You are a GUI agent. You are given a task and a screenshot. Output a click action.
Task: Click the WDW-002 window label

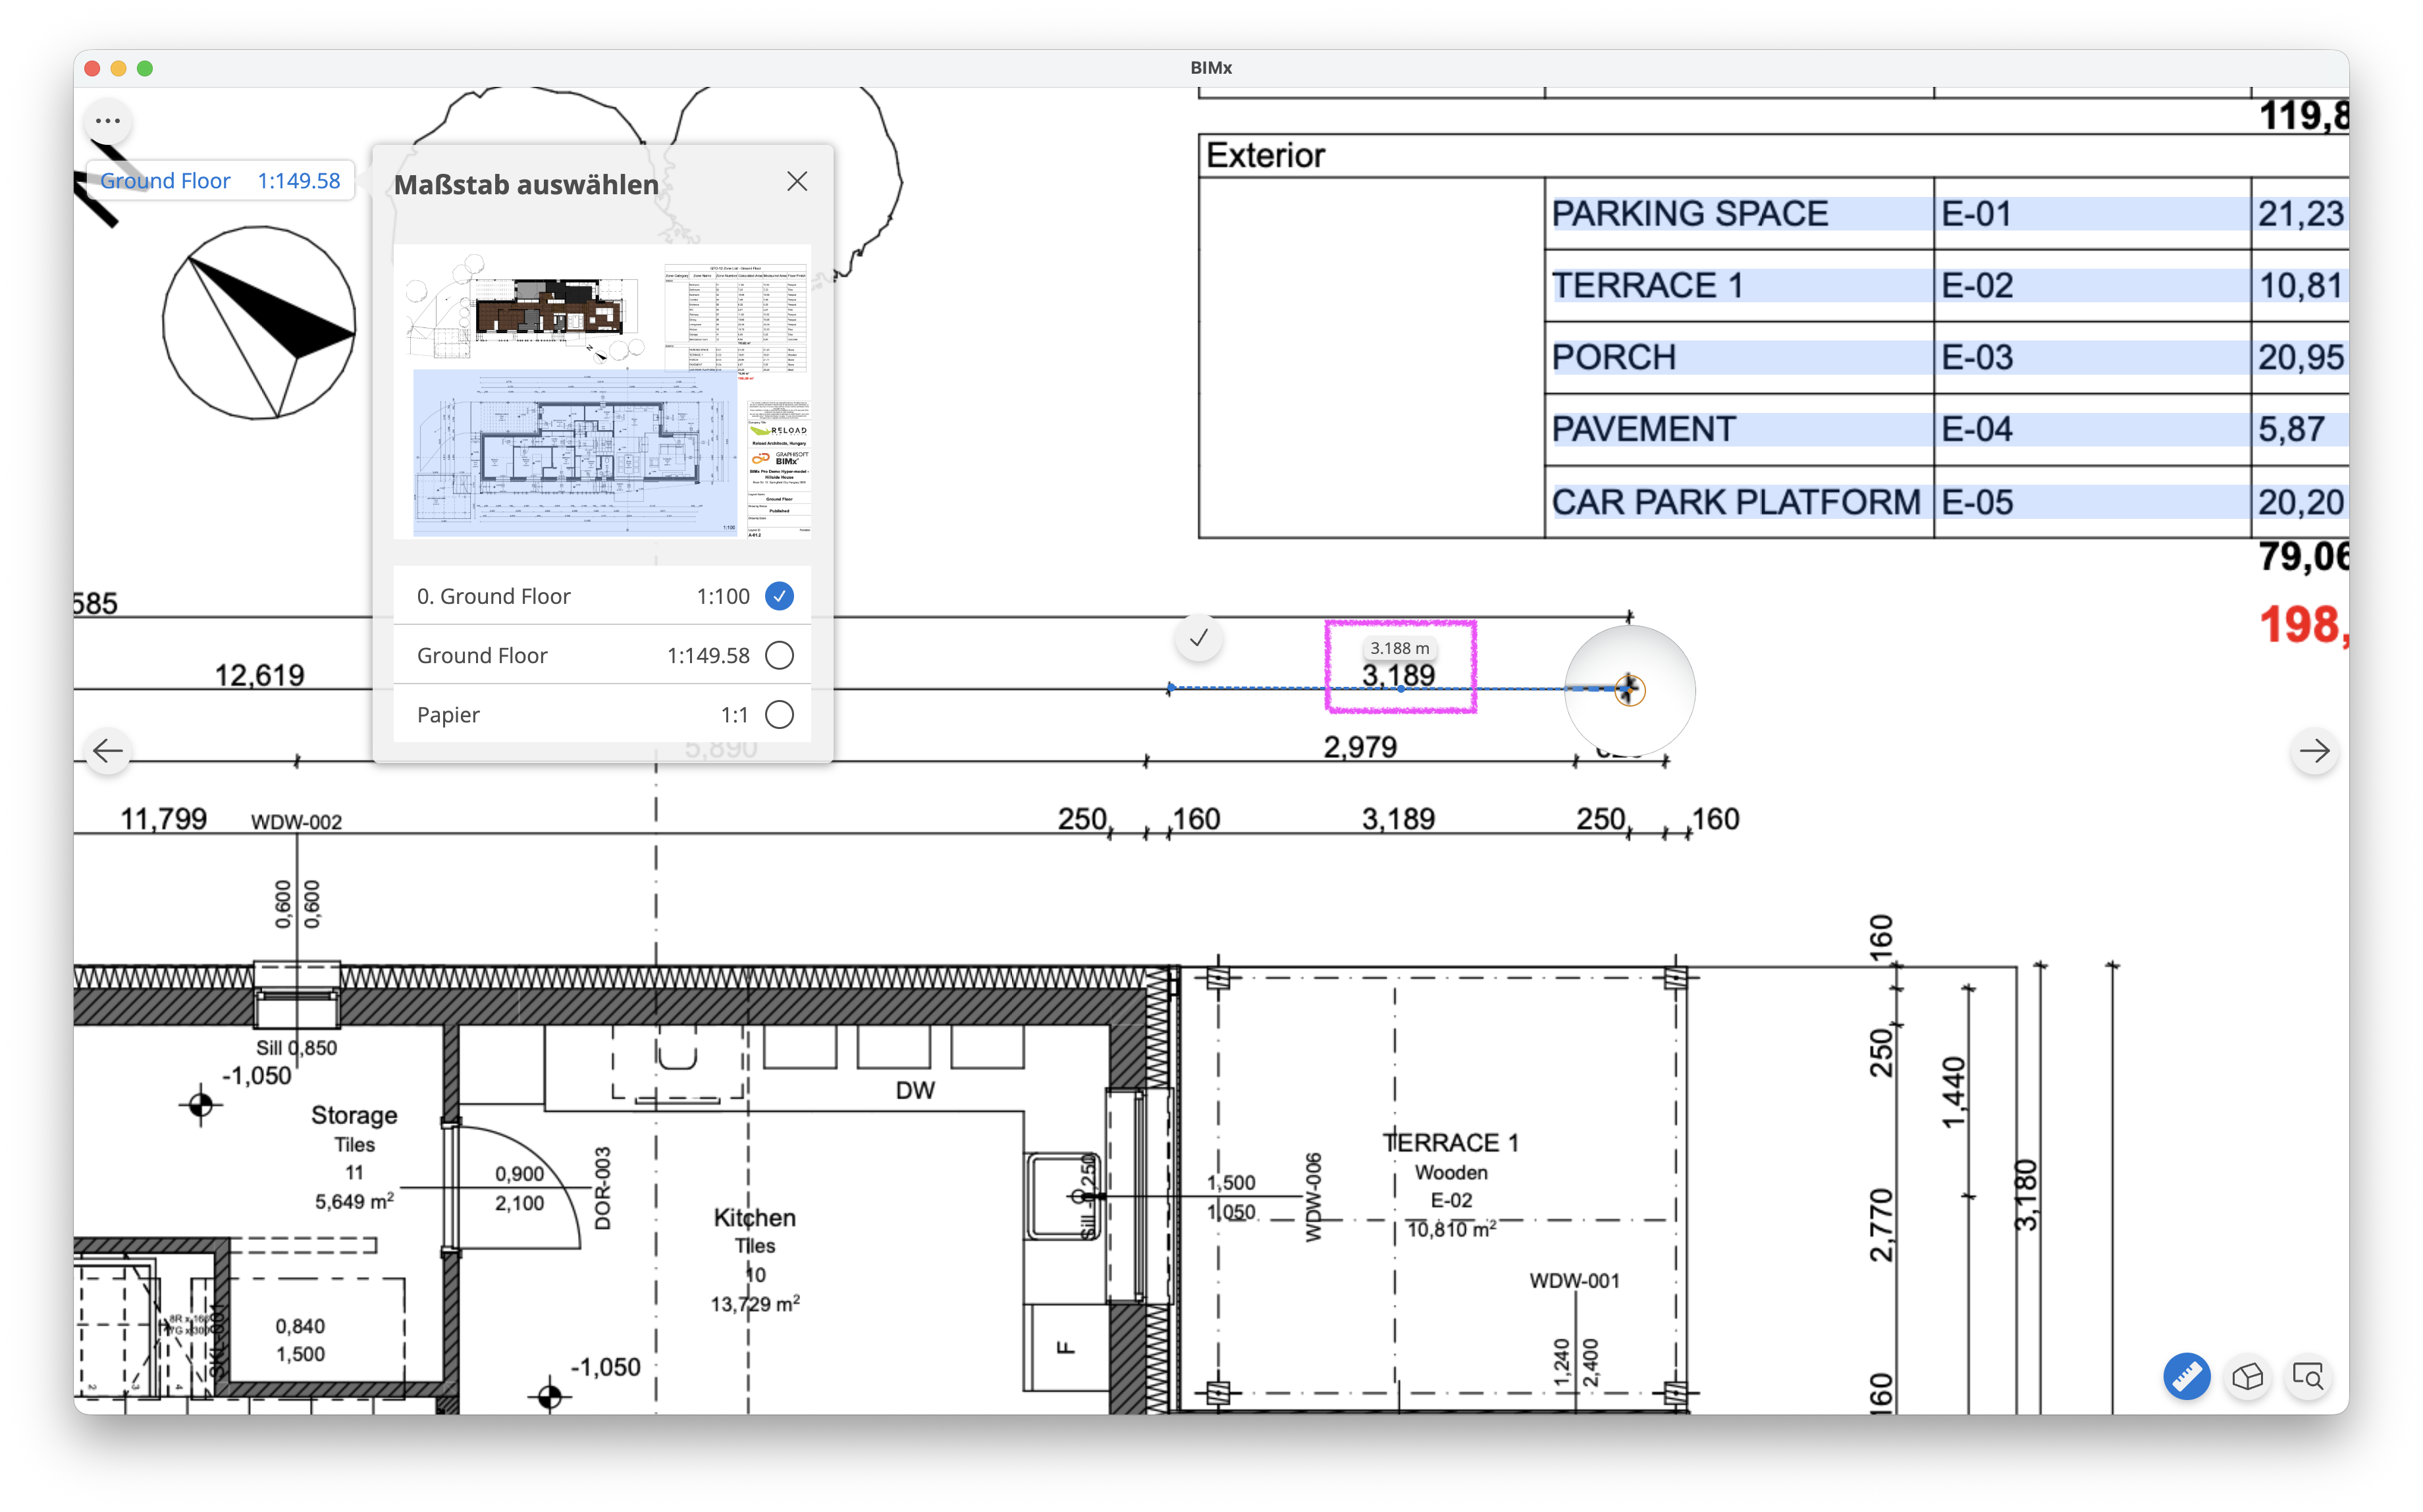[x=296, y=821]
